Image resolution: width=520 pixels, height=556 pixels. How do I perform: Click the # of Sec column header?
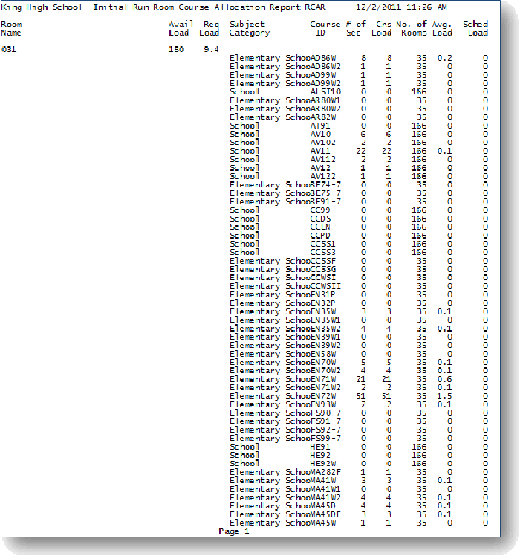coord(356,28)
